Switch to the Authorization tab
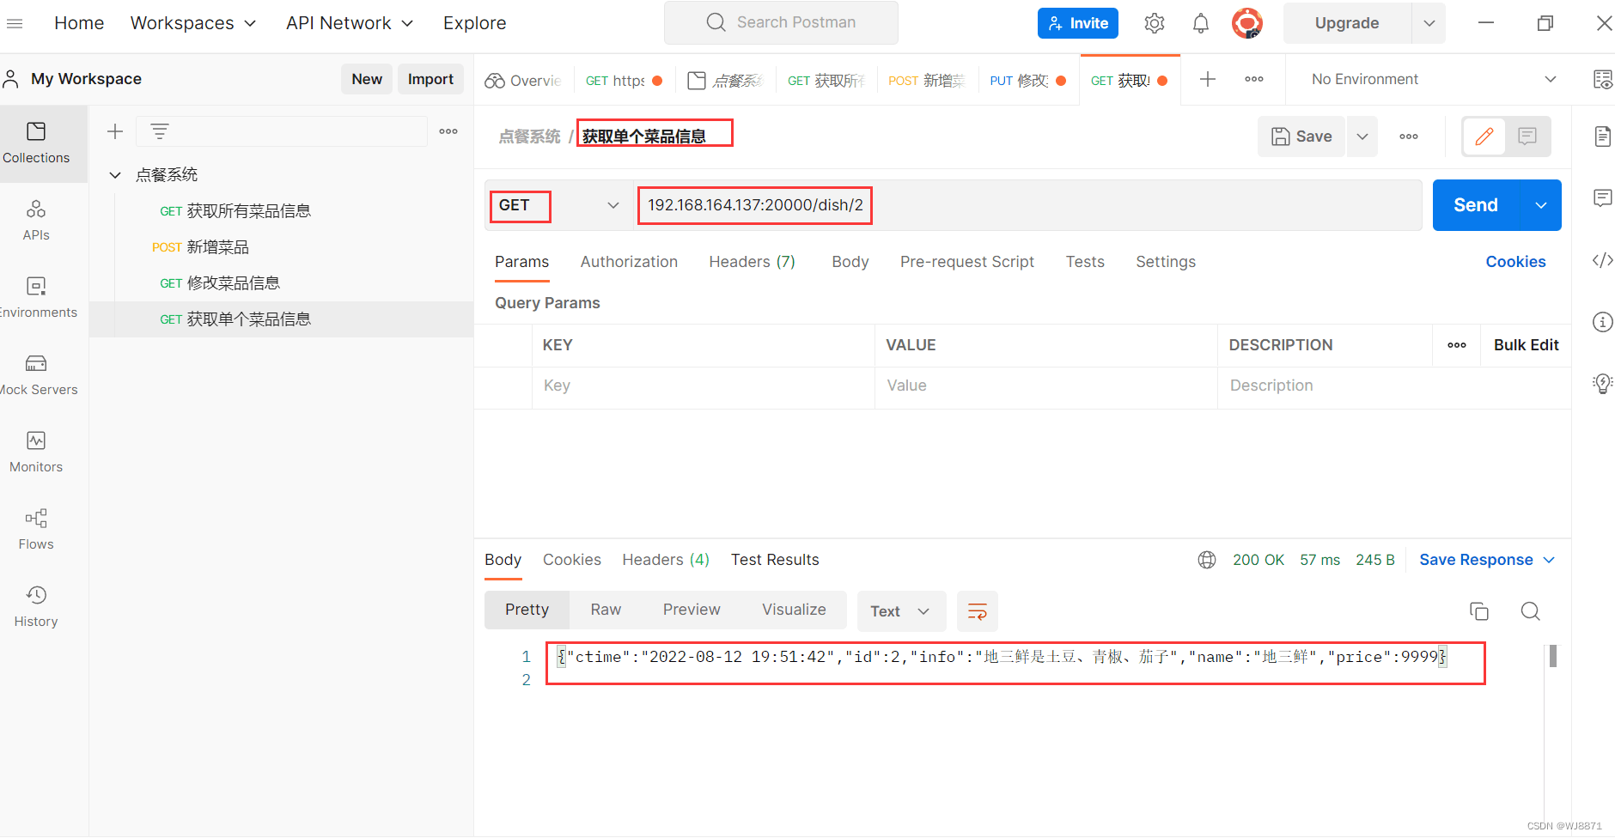The image size is (1615, 838). pyautogui.click(x=629, y=261)
